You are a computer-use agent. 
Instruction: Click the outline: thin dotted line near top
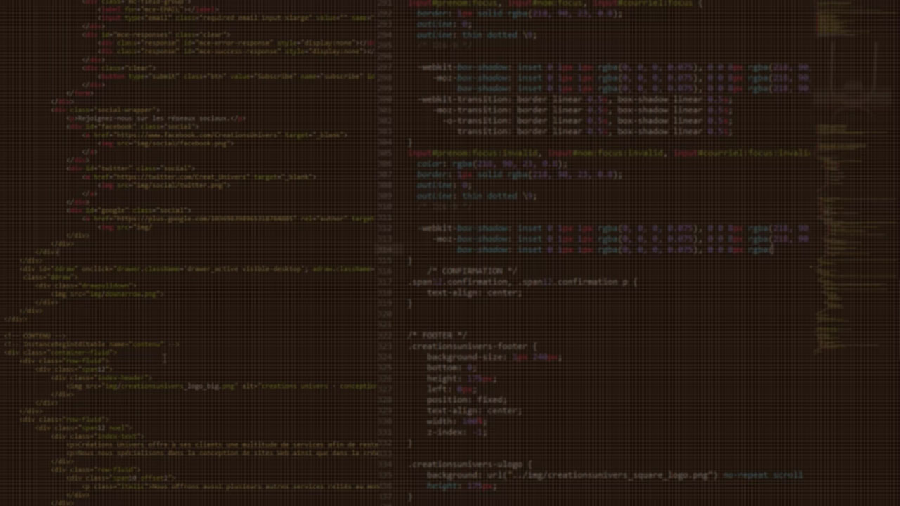[x=476, y=34]
